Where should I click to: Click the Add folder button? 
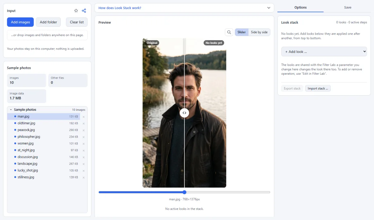(48, 22)
